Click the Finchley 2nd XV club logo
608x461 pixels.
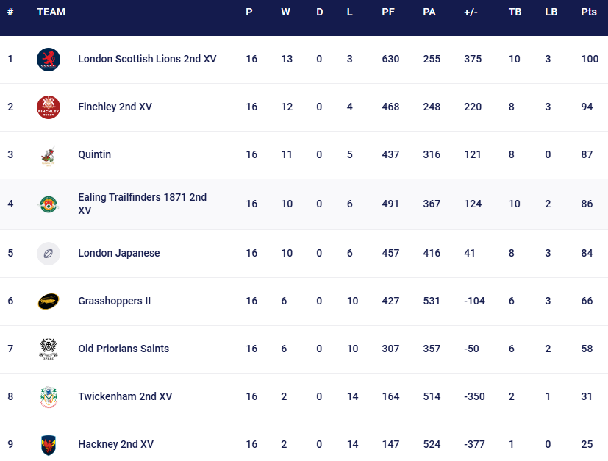point(49,107)
